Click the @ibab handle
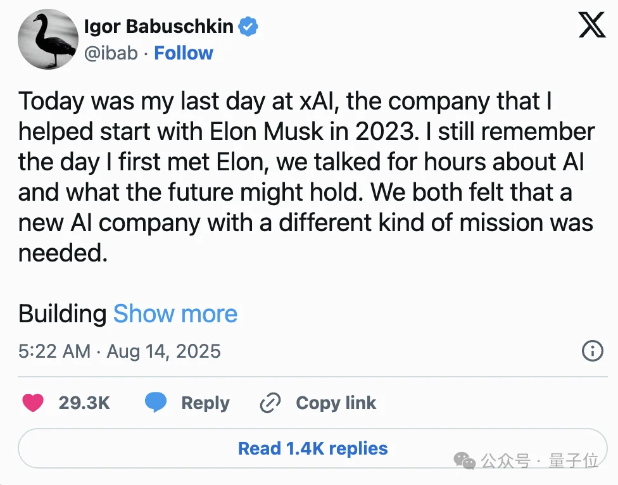 pyautogui.click(x=111, y=53)
